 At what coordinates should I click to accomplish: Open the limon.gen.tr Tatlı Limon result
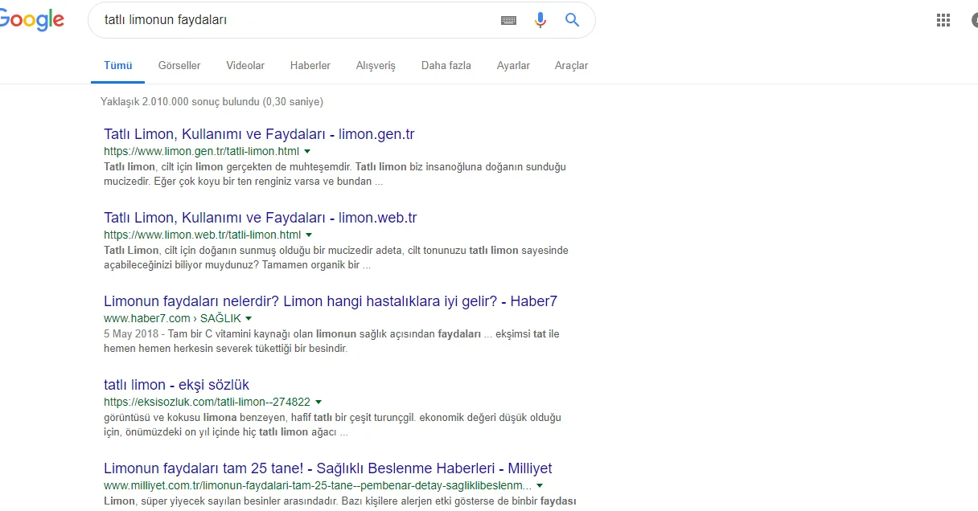259,134
